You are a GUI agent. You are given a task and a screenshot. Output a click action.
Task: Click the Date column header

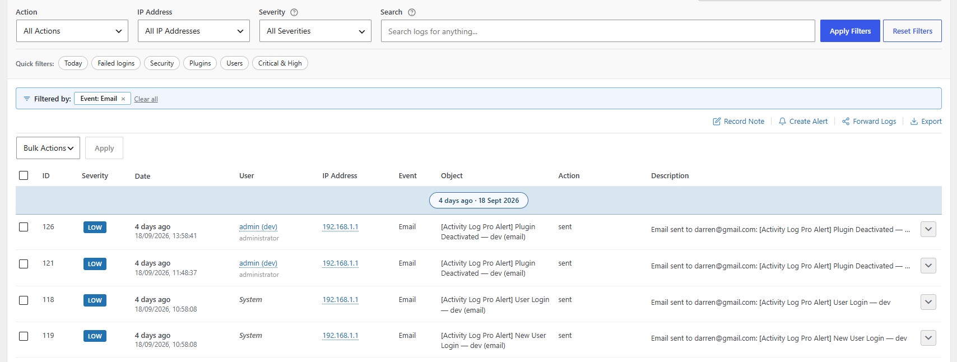(142, 176)
